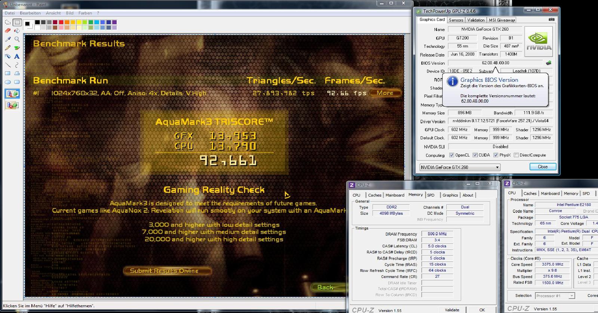Toggle the CUDA checkbox in GPU-Z
Image resolution: width=598 pixels, height=313 pixels.
tap(475, 155)
